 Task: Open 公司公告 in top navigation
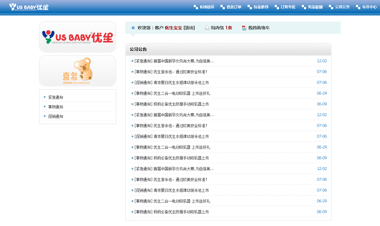tap(342, 7)
